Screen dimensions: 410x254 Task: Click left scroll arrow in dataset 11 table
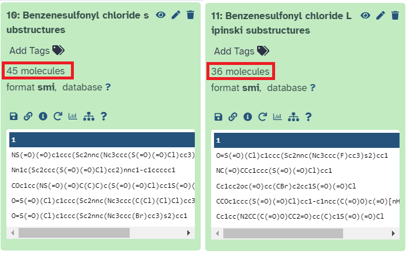pyautogui.click(x=218, y=233)
